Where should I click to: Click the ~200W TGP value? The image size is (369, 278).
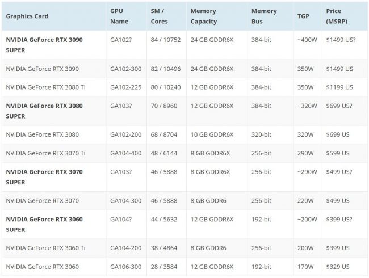pyautogui.click(x=307, y=220)
